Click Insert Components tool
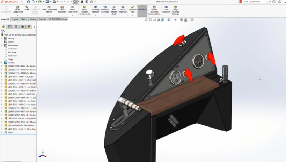Screen dimensions: 286x162 tap(18, 9)
